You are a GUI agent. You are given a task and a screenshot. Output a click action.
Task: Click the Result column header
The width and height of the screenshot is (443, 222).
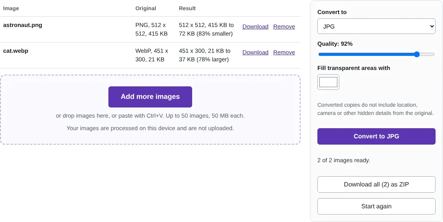187,9
